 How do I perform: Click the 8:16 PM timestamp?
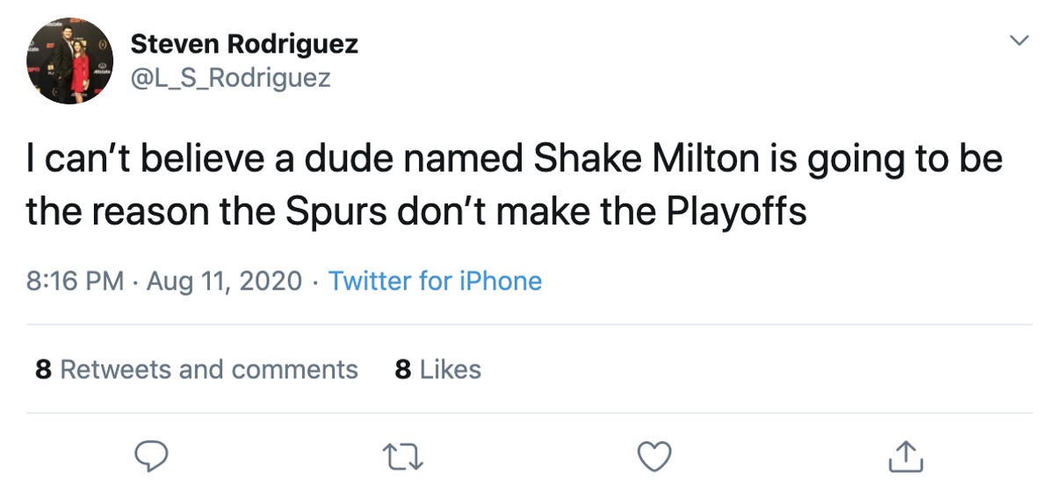(75, 282)
